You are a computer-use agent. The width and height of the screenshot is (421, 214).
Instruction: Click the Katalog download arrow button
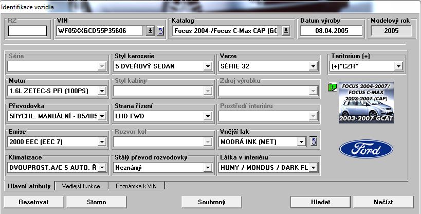pyautogui.click(x=286, y=31)
